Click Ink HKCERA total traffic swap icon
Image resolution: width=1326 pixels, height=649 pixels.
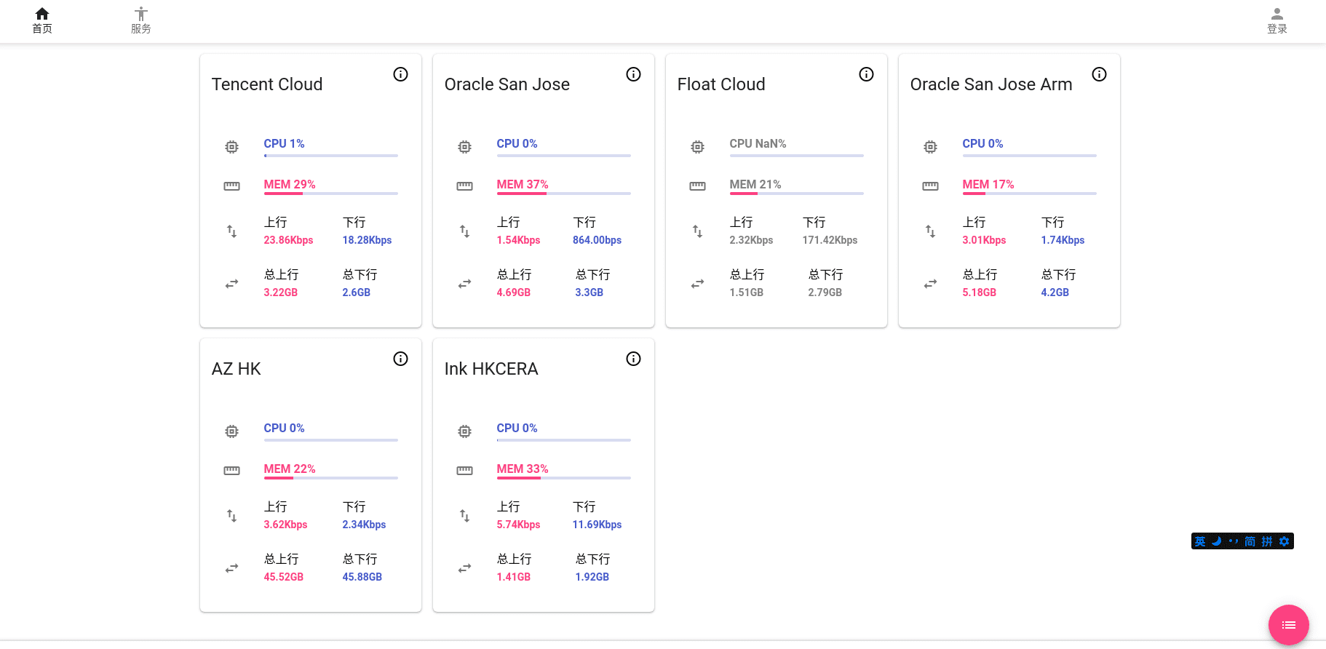(x=464, y=568)
